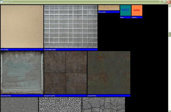Pick the teal HURT texture
The width and height of the screenshot is (171, 112).
pyautogui.click(x=126, y=10)
